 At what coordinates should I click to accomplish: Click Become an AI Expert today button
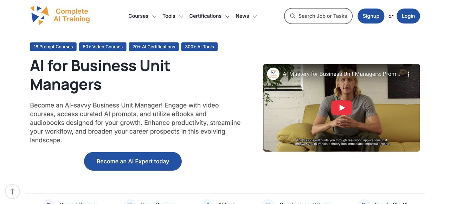(133, 161)
